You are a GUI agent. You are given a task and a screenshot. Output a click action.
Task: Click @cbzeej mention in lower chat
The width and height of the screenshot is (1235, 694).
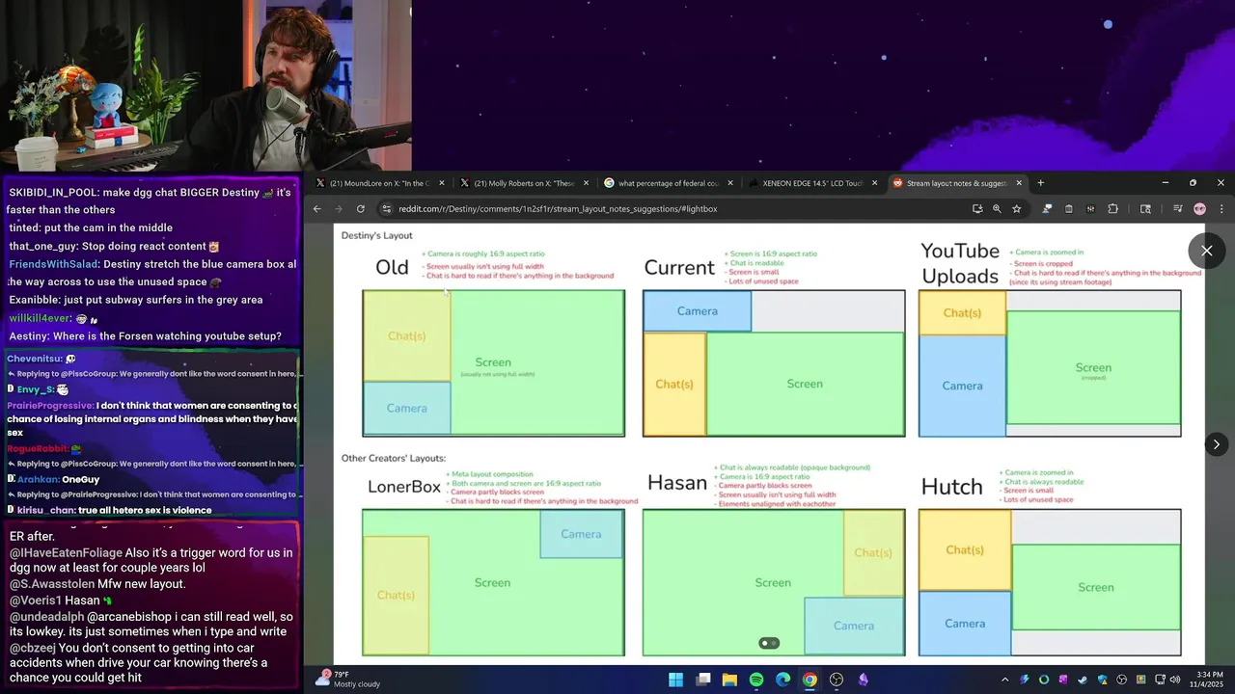point(33,648)
